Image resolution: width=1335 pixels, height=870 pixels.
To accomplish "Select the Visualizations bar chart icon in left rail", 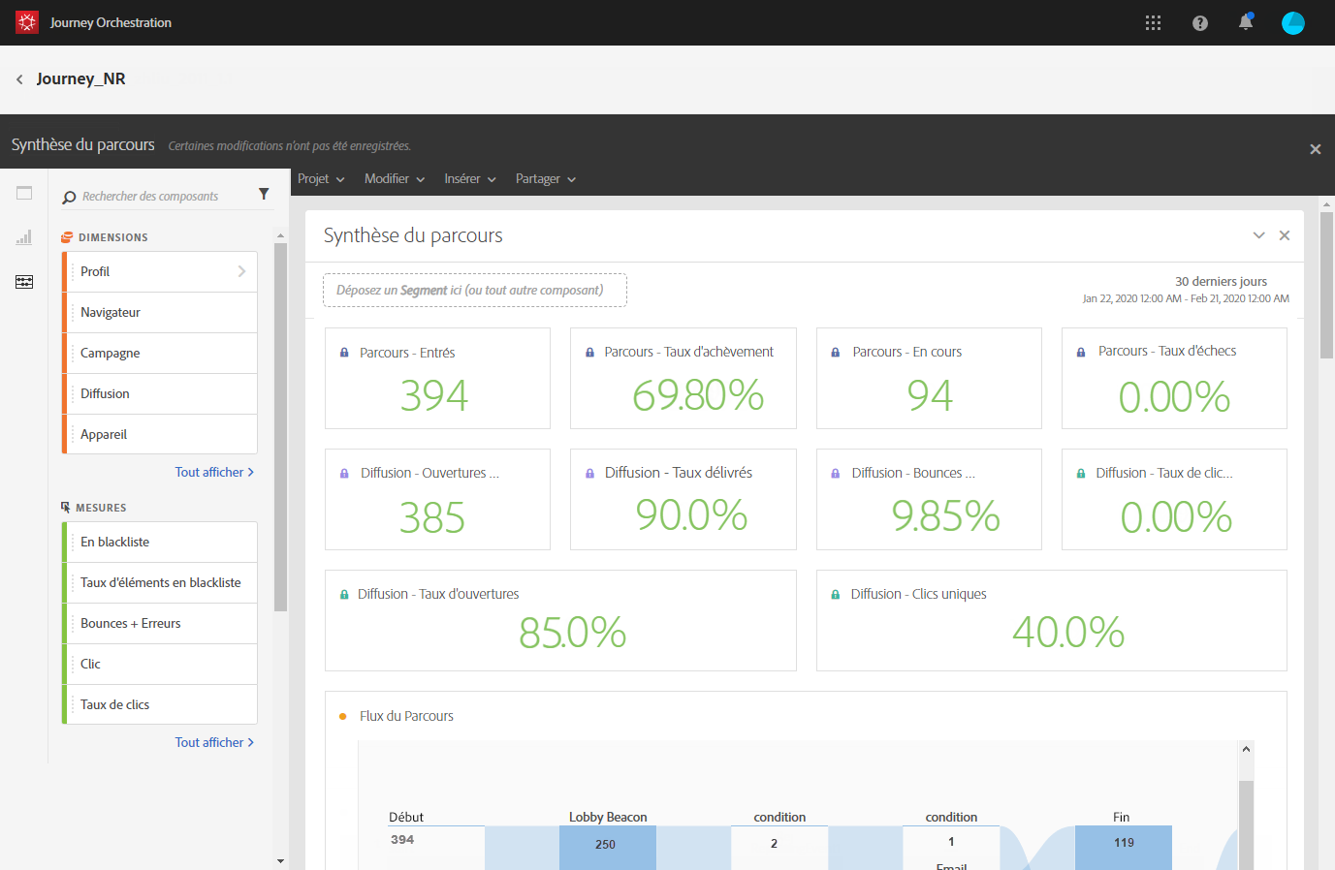I will [24, 237].
